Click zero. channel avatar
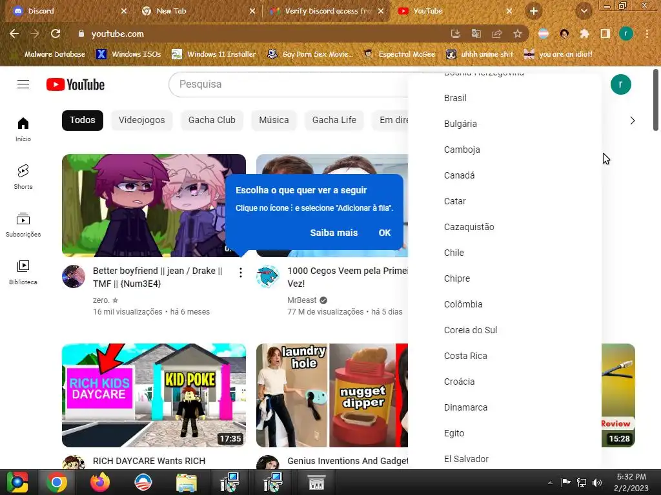 point(74,277)
